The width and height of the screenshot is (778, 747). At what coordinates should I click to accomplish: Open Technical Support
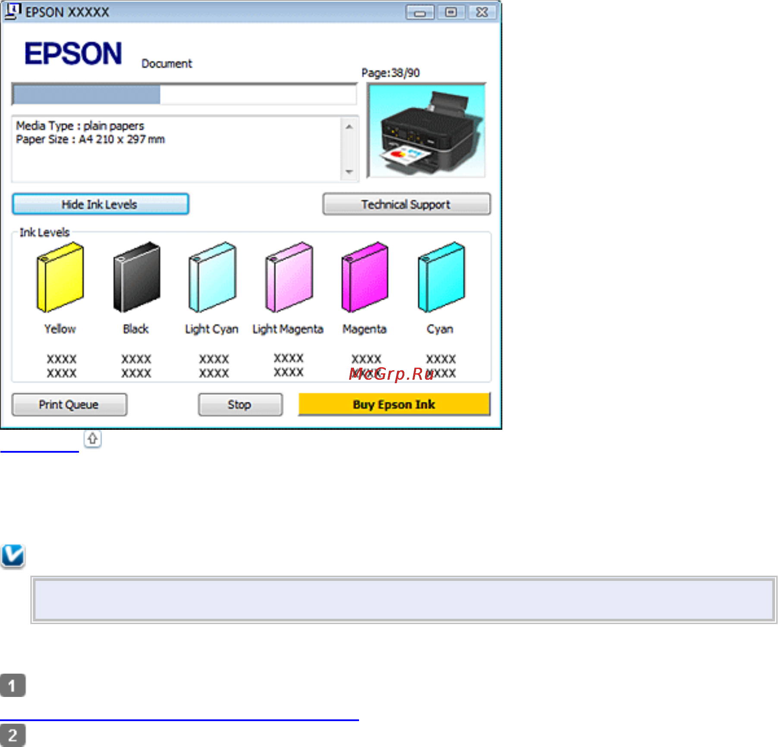coord(406,204)
